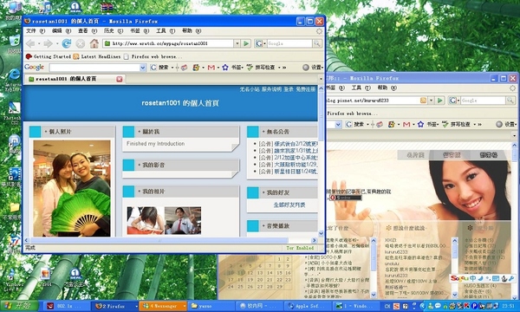Click wretch.cc address bar in front window

168,43
